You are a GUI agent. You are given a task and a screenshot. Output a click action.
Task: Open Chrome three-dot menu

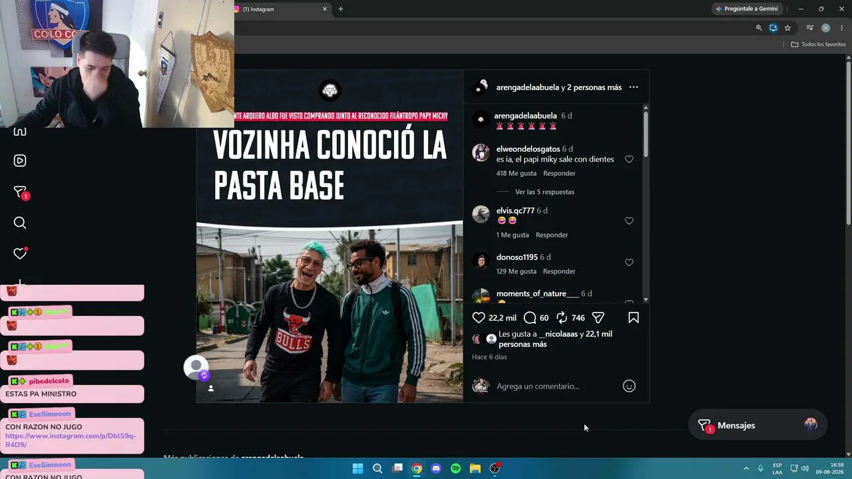[841, 28]
